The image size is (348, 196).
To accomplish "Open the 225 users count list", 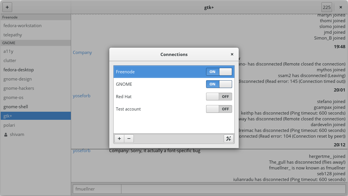I will (x=327, y=7).
